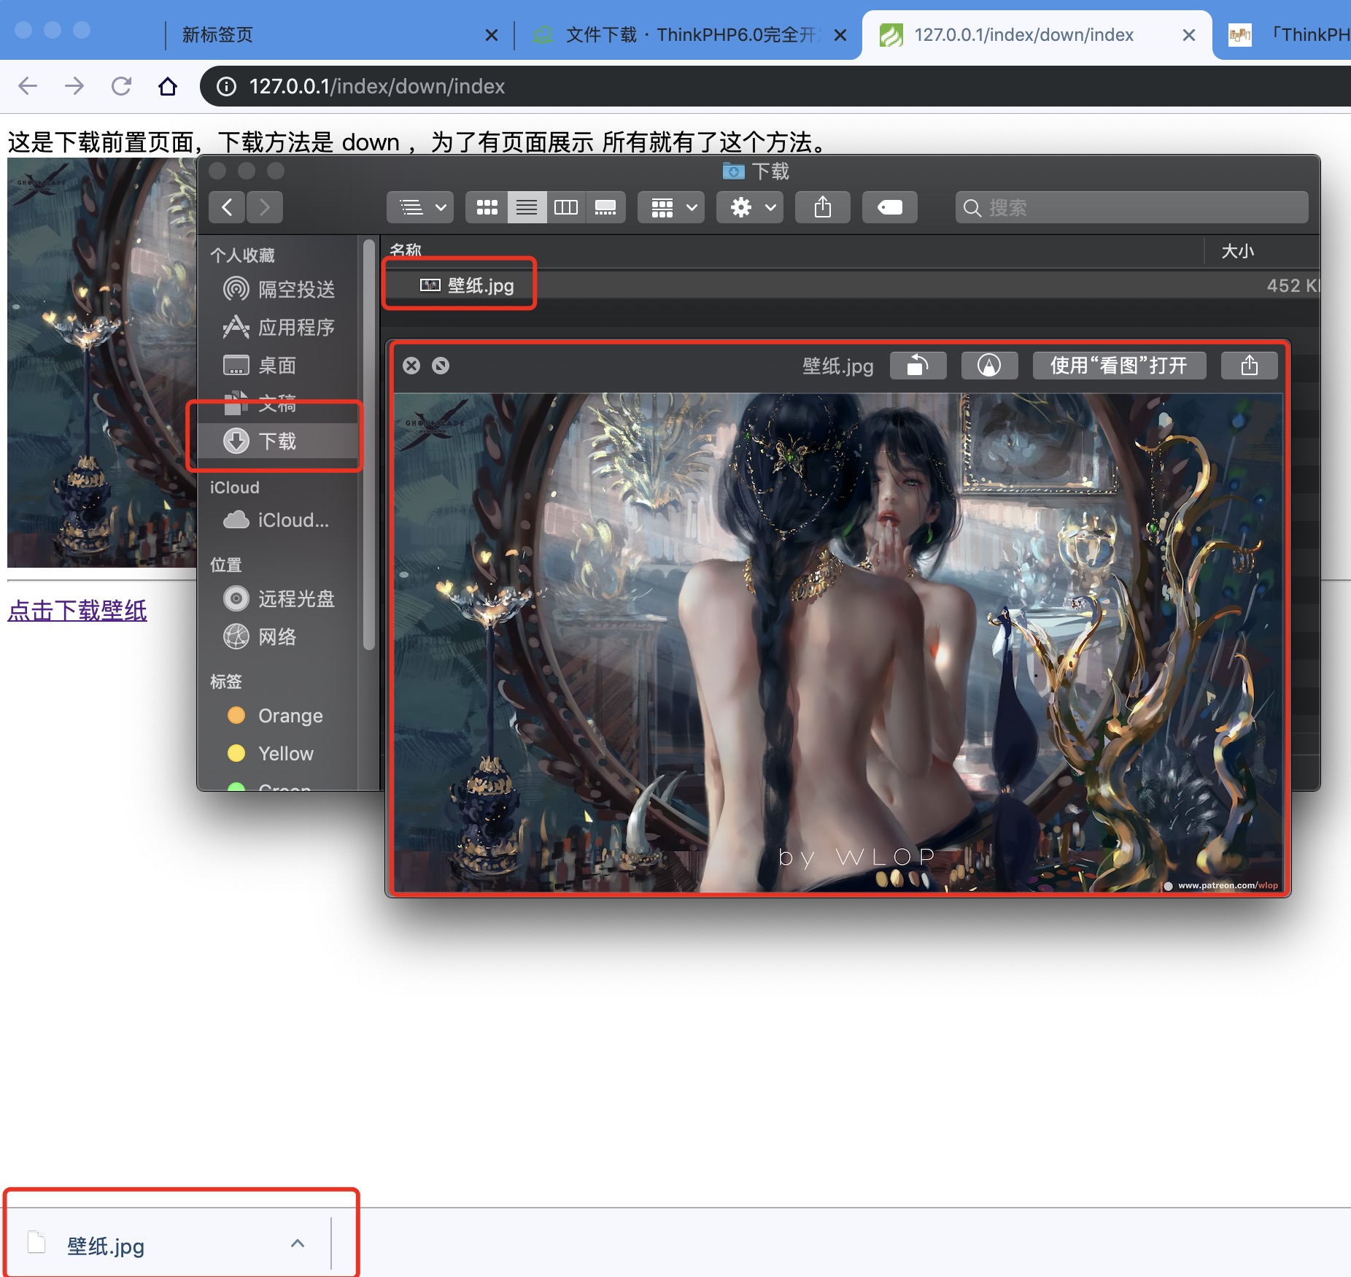
Task: Switch to the「ThinkPH tab at right
Action: pos(1289,34)
